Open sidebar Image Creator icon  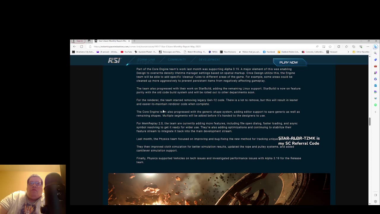point(375,92)
